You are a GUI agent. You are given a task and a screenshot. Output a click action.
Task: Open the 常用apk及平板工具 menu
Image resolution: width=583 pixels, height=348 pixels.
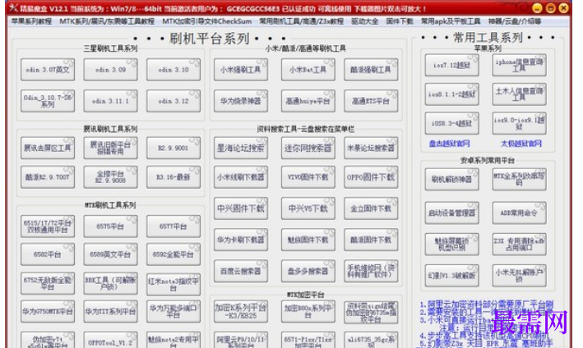click(451, 21)
